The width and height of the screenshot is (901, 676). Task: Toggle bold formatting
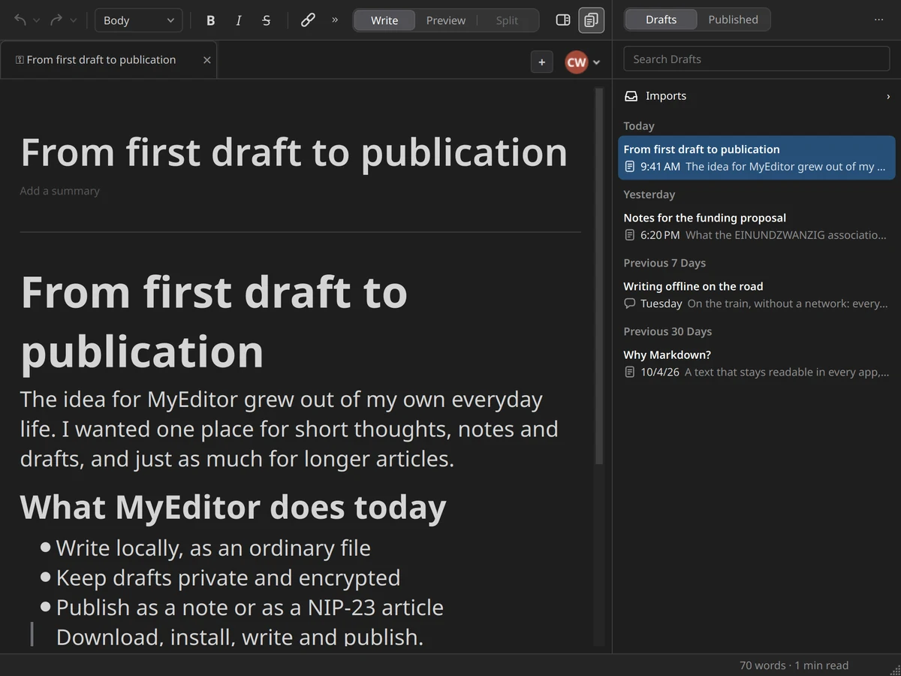(x=211, y=20)
